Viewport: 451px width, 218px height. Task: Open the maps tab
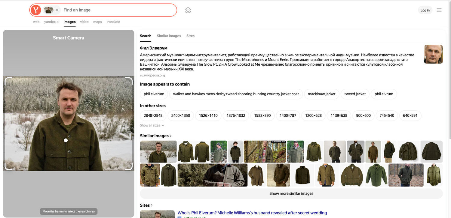click(98, 22)
